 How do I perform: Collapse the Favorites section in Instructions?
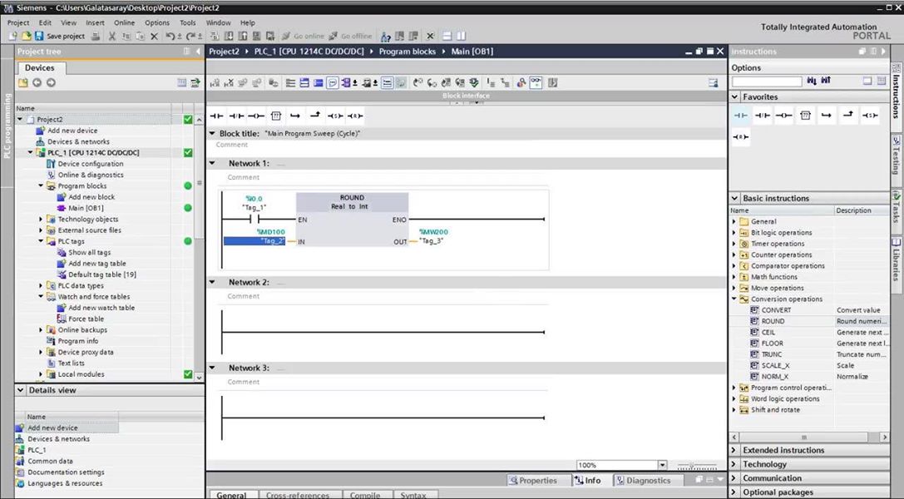pos(735,96)
